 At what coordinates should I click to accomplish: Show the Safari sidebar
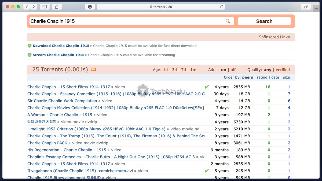45,7
